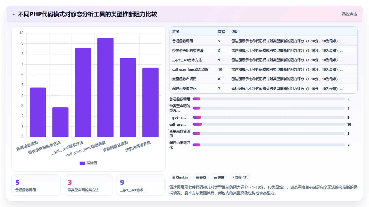The width and height of the screenshot is (369, 207).
Task: Click value 9 in the __get__set table row
Action: tap(219, 60)
